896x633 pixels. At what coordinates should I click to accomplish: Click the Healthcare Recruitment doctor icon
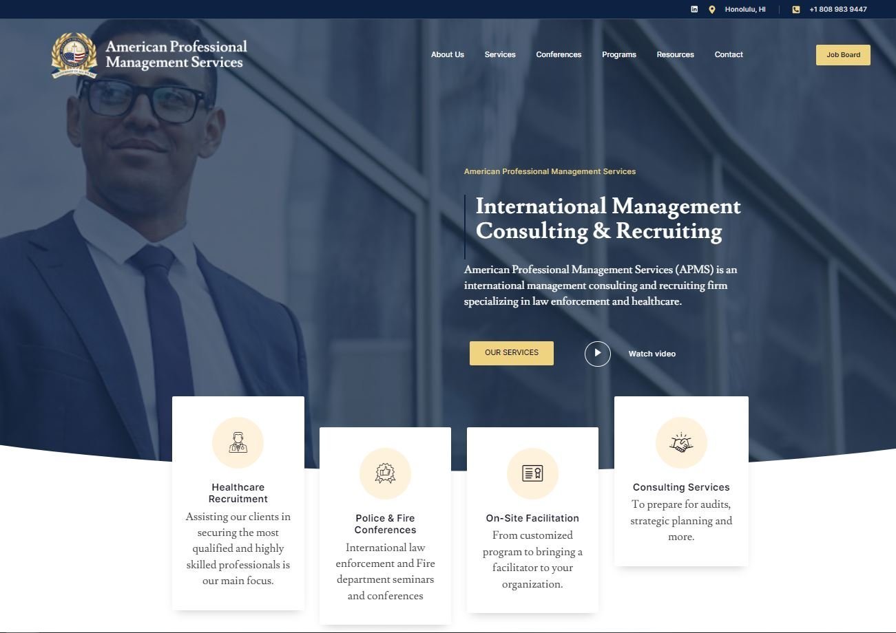point(238,442)
